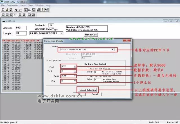Open the Stop bits dropdown
180x124 pixels.
tap(75, 81)
